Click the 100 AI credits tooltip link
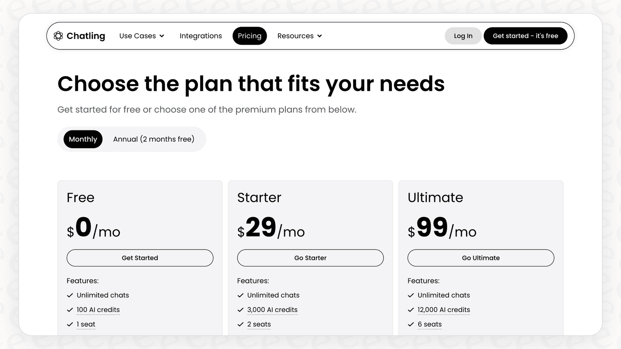Viewport: 621px width, 349px height. (98, 310)
